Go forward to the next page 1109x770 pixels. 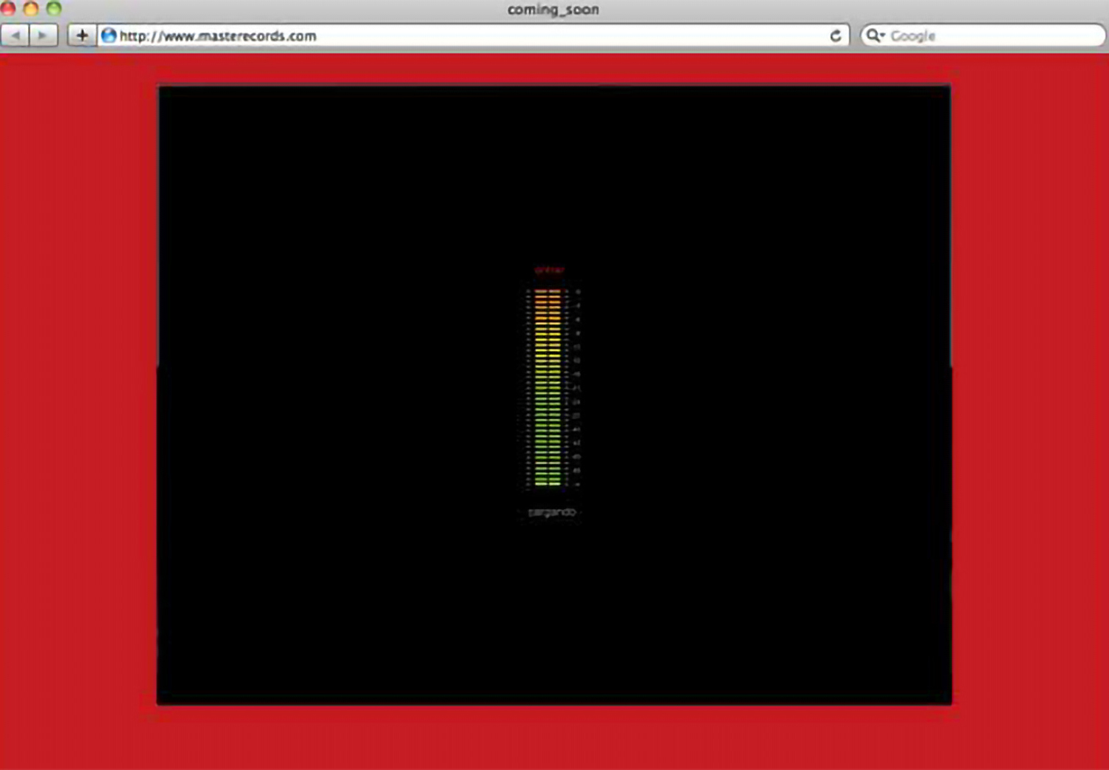pyautogui.click(x=43, y=35)
